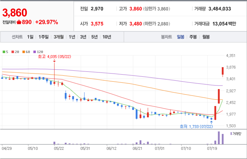This screenshot has height=159, width=247.
Task: Select the 1주일 line chart period
Action: pos(44,37)
